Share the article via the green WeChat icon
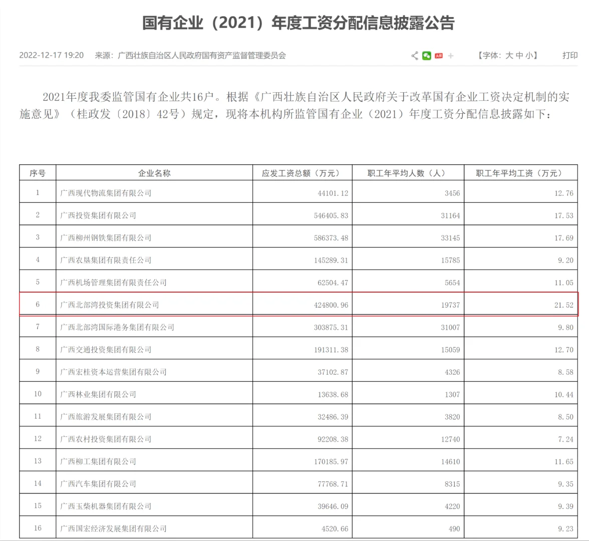Image resolution: width=589 pixels, height=541 pixels. click(x=427, y=56)
